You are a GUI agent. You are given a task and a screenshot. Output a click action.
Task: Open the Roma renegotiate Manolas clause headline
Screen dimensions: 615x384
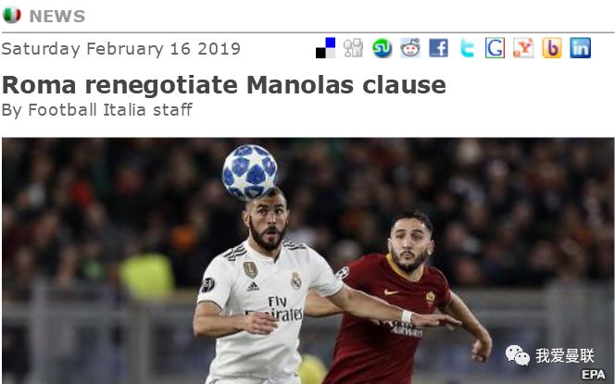coord(224,84)
